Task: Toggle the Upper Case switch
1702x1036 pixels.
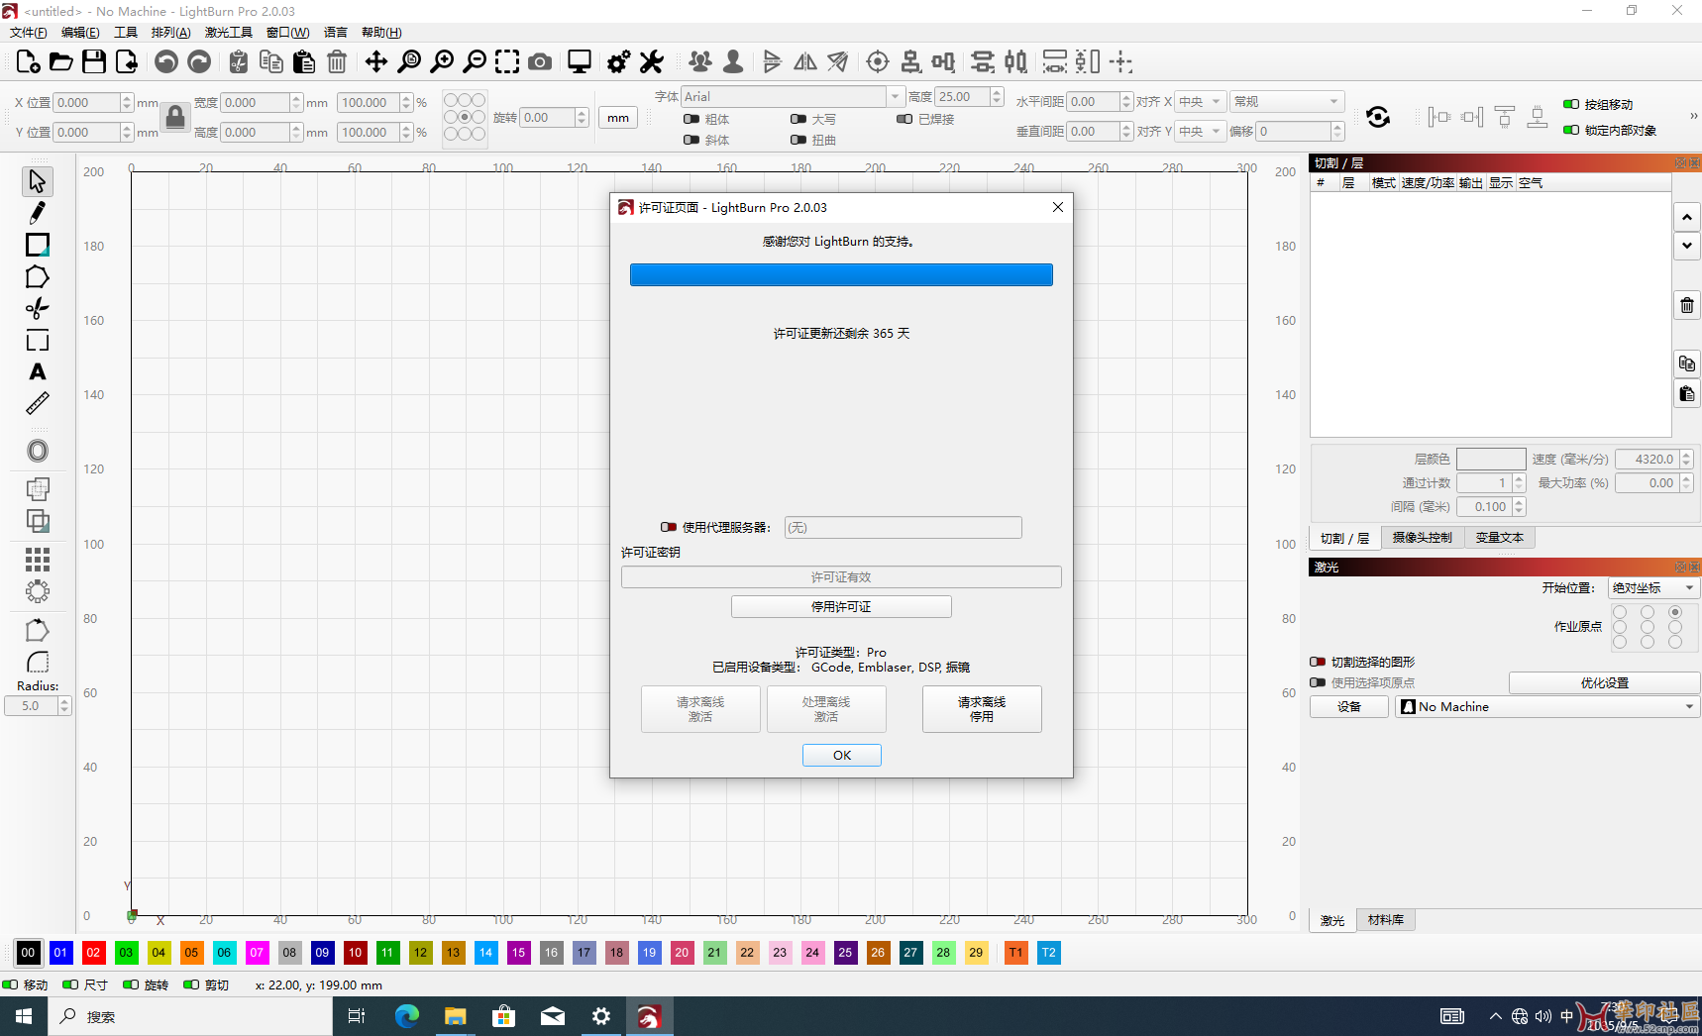Action: 798,119
